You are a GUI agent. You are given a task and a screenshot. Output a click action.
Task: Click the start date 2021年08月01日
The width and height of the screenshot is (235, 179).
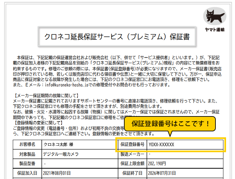pyautogui.click(x=57, y=173)
